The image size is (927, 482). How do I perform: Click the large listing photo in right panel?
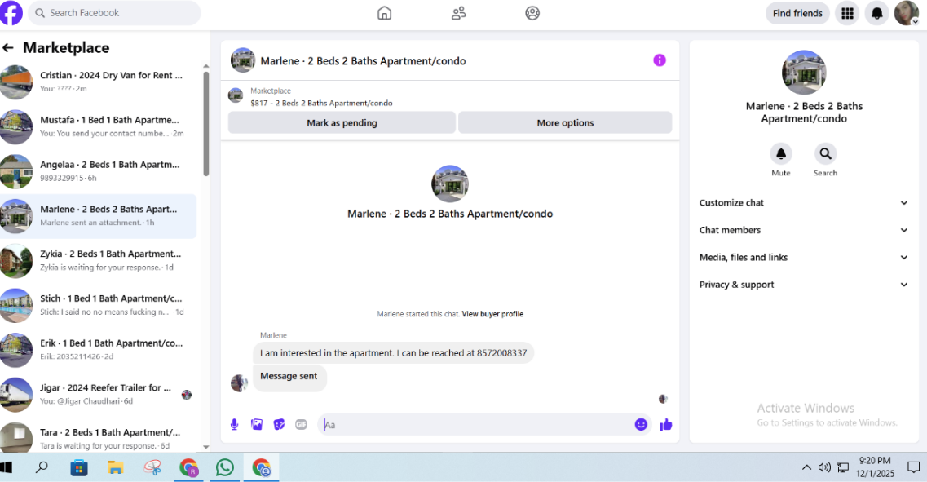tap(803, 73)
